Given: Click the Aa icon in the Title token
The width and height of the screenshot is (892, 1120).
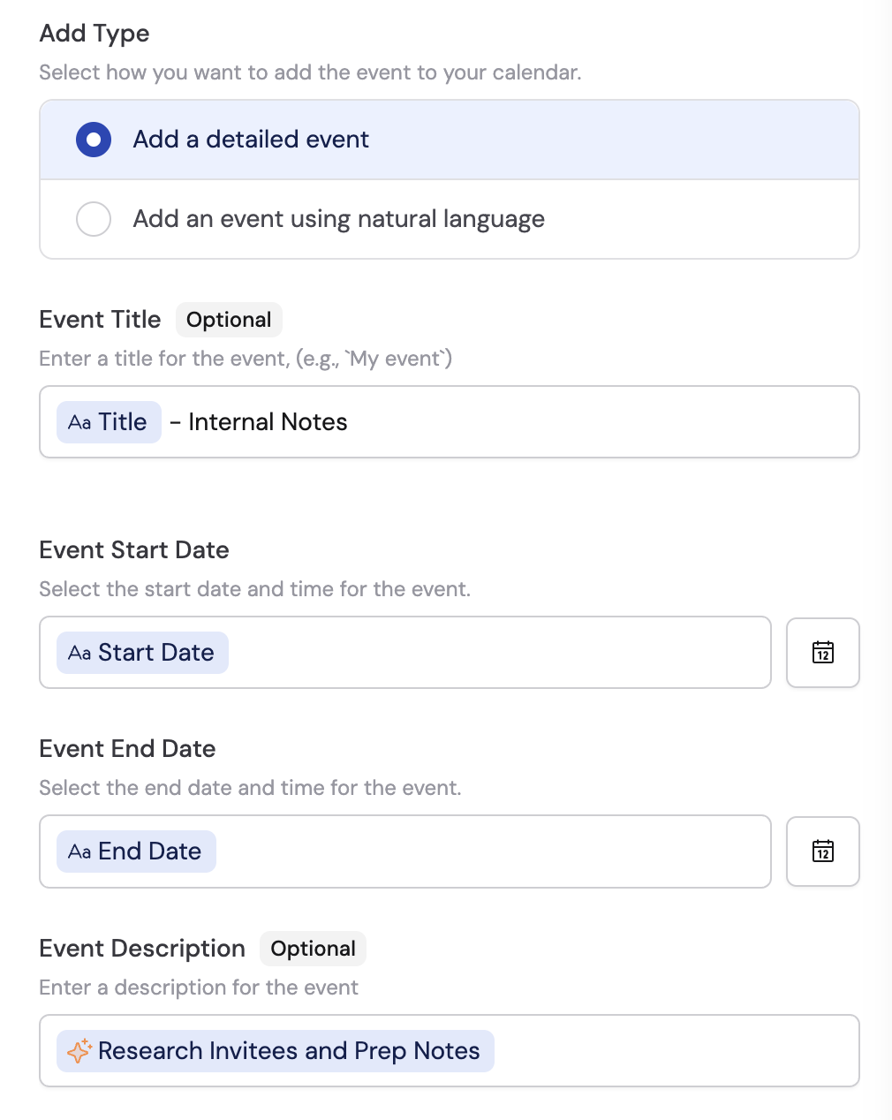Looking at the screenshot, I should point(80,422).
